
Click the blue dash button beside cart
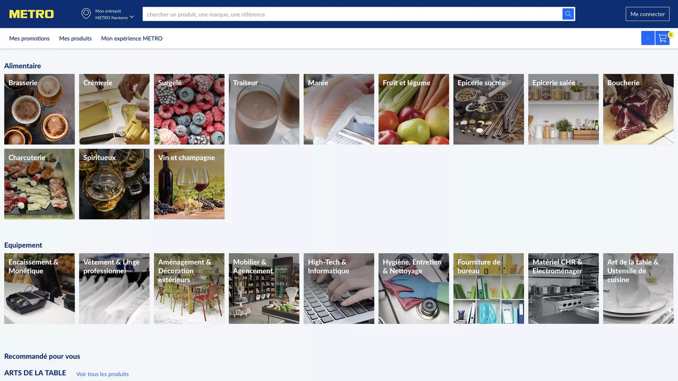[648, 38]
